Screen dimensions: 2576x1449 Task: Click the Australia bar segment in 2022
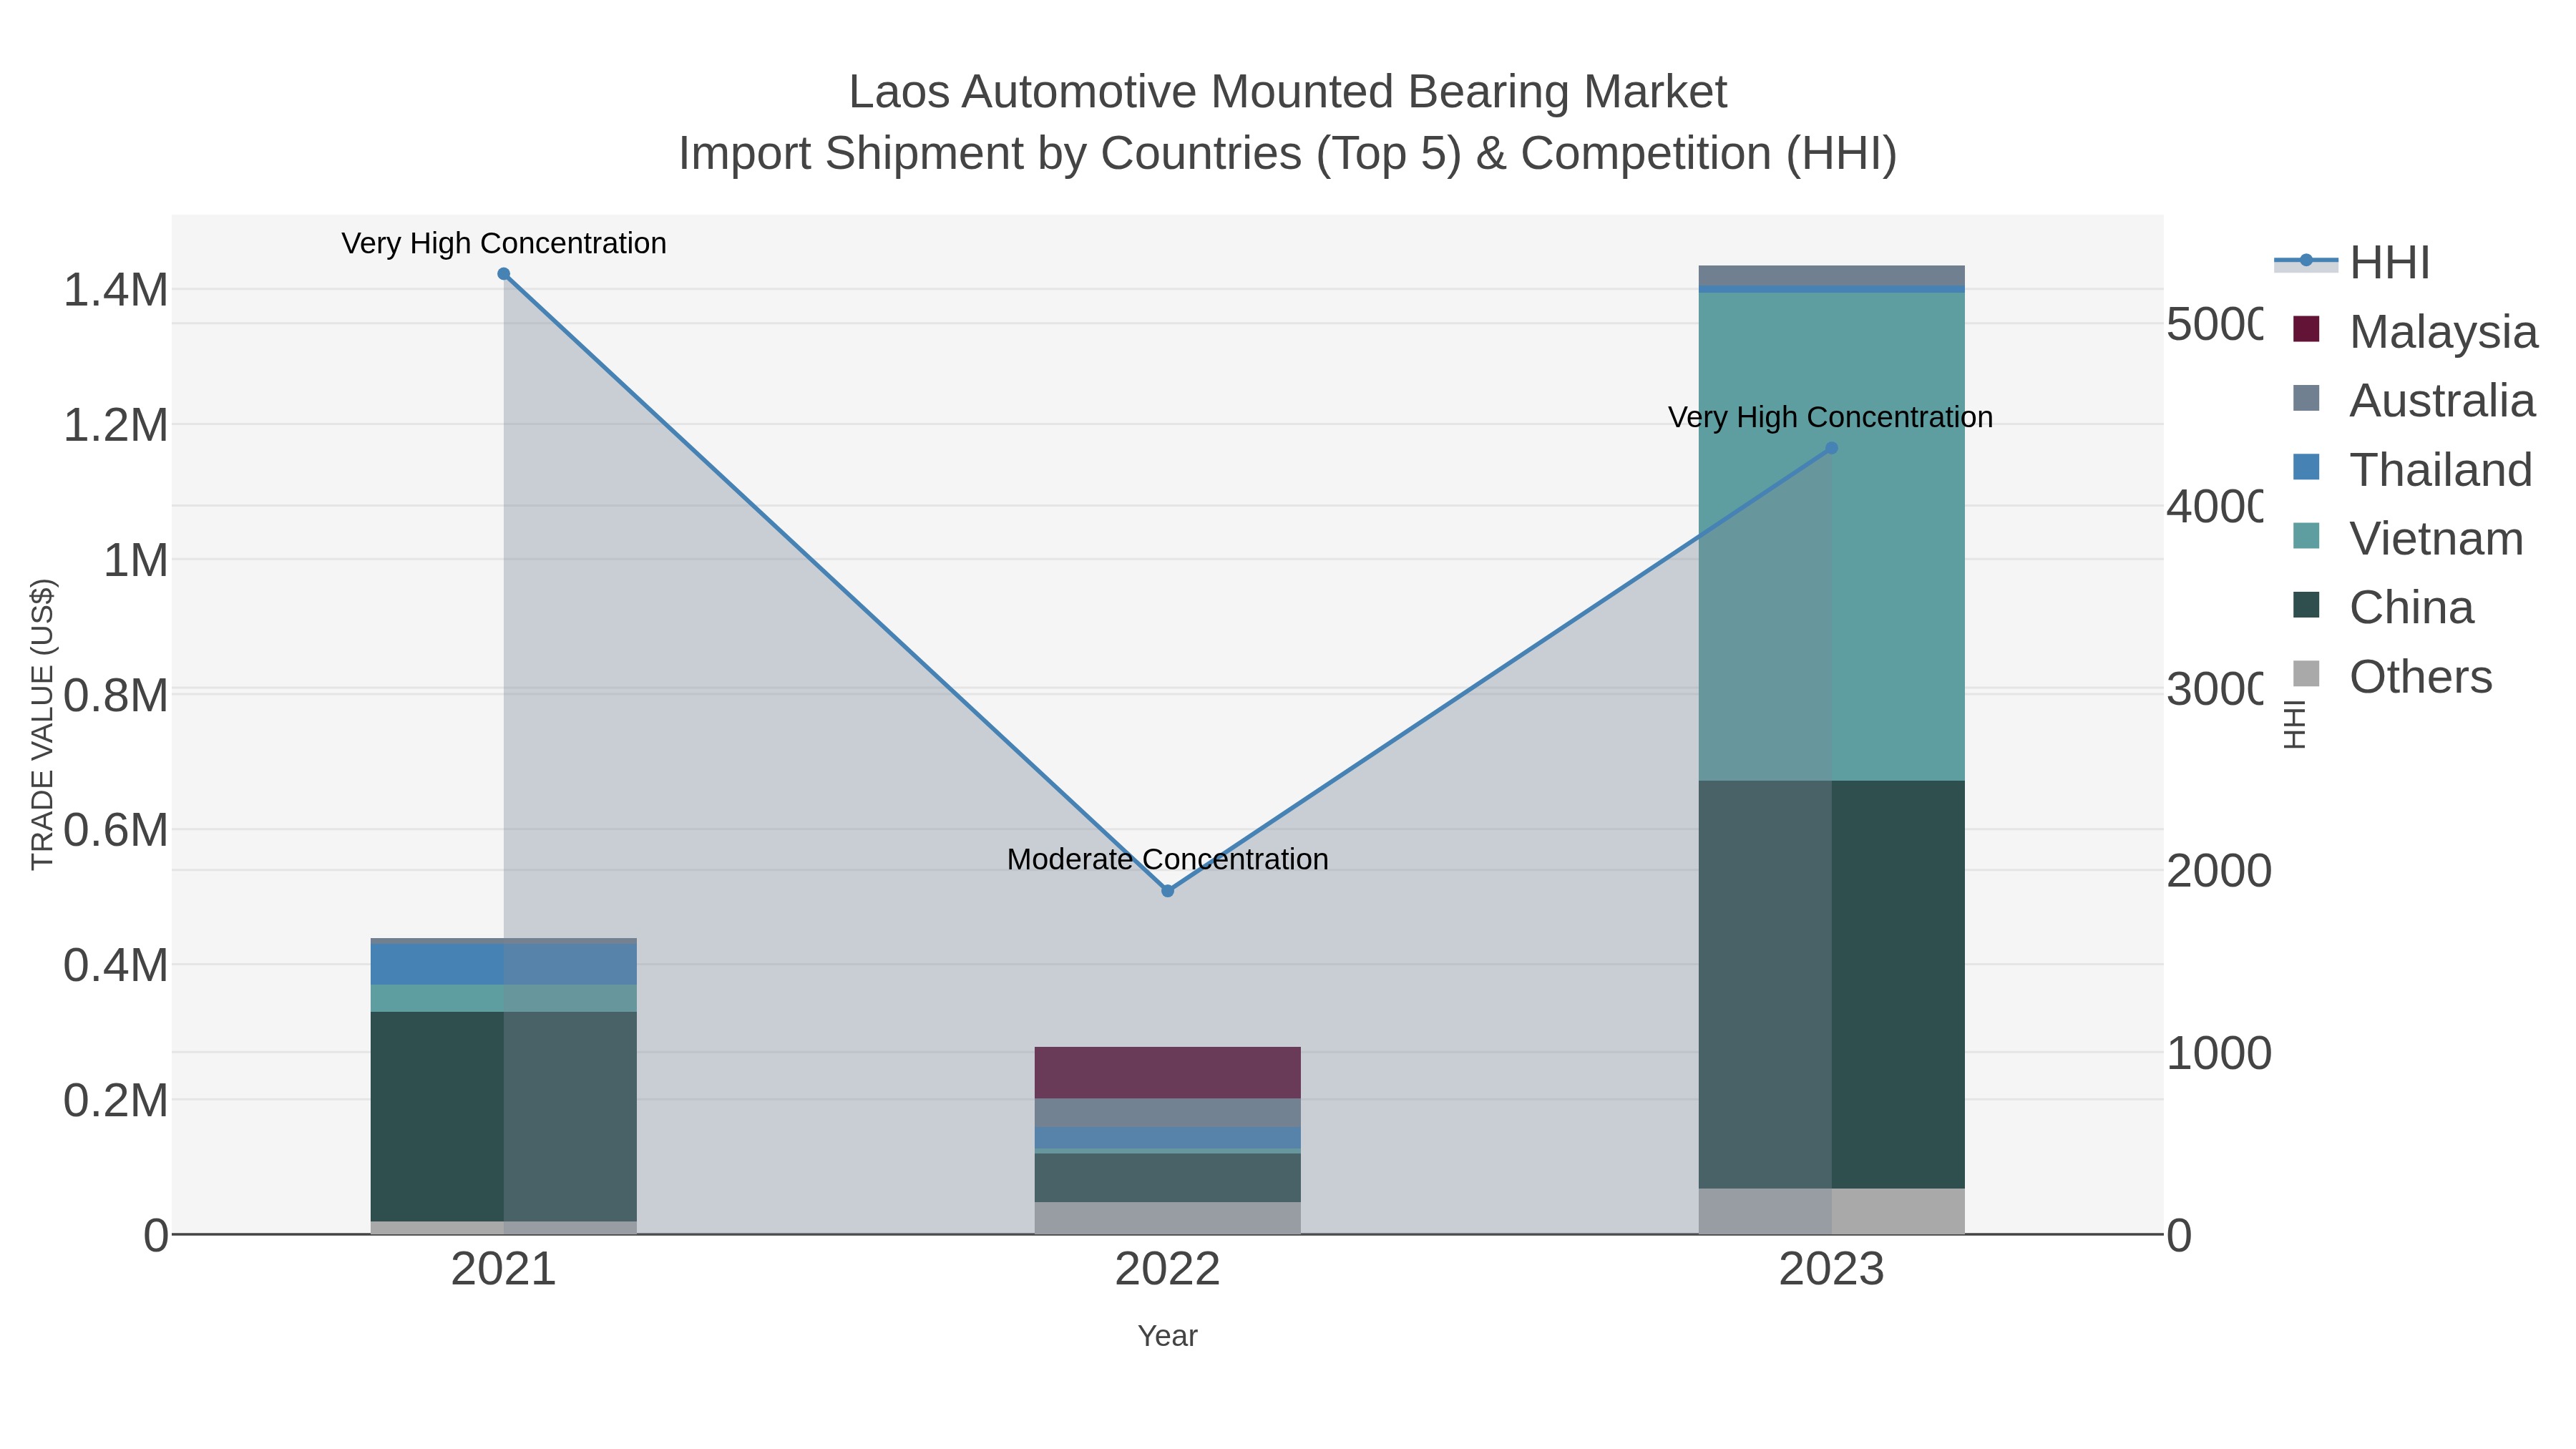(1167, 1113)
